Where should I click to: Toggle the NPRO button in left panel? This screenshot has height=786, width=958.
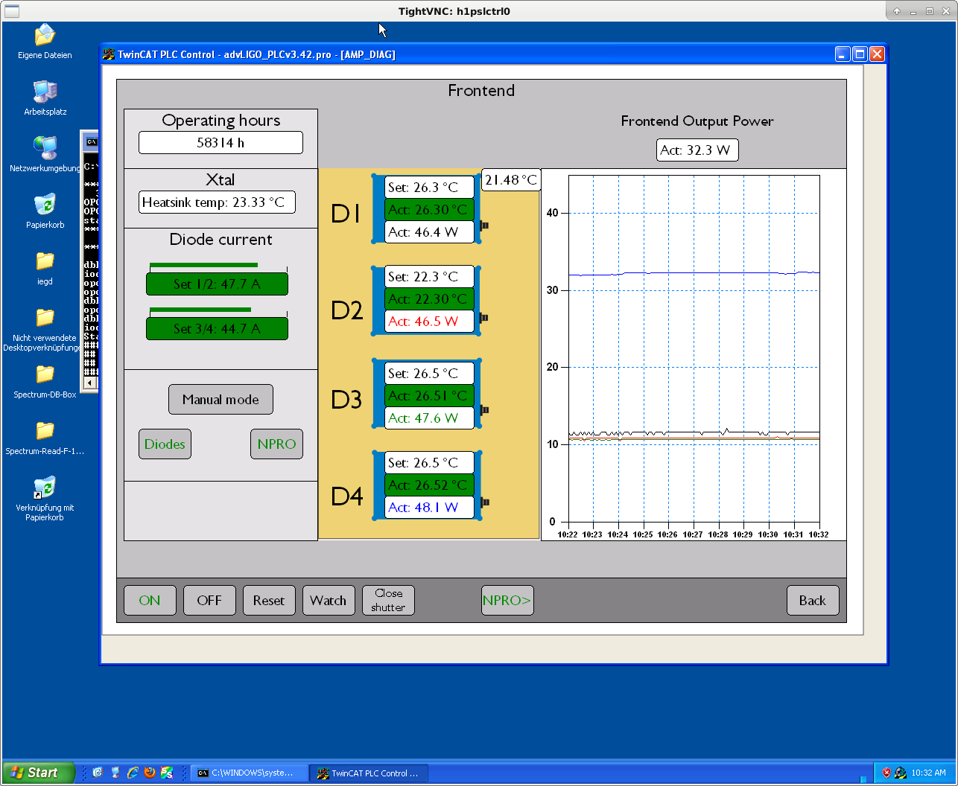coord(276,444)
